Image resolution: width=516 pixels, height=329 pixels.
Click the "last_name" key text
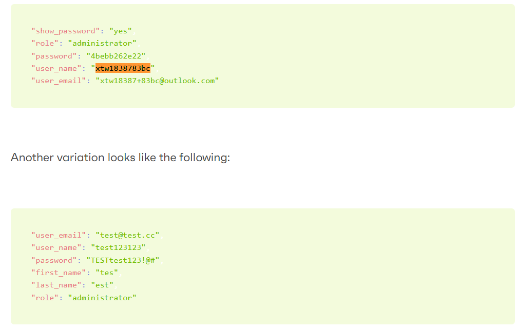click(56, 285)
